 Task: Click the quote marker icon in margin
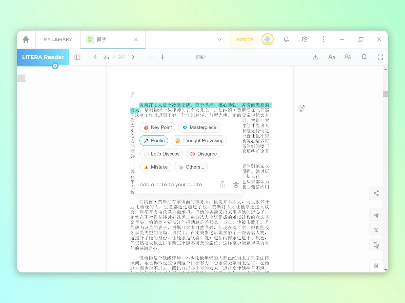[x=301, y=108]
